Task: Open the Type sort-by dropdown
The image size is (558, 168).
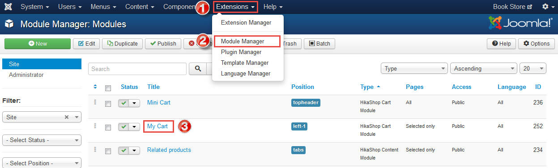Action: pyautogui.click(x=414, y=69)
